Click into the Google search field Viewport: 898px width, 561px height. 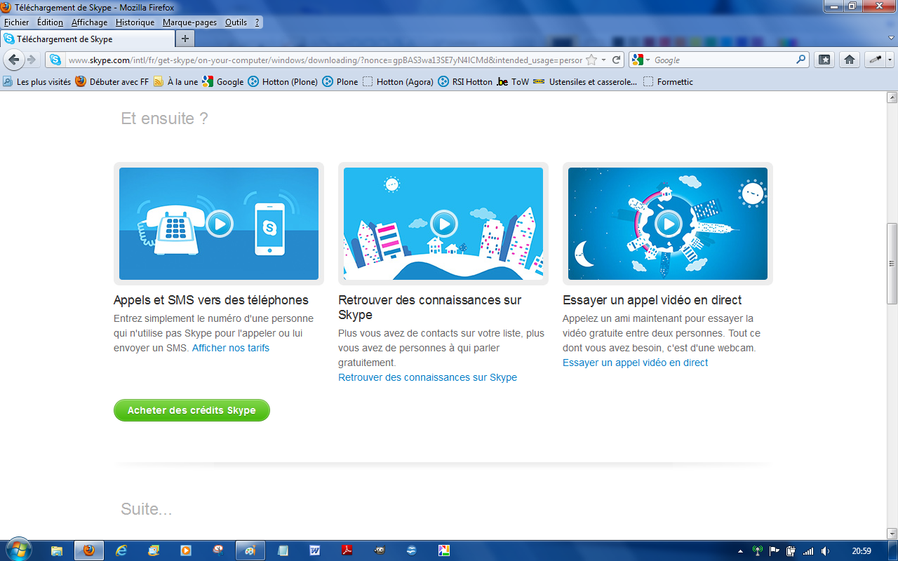coord(723,60)
